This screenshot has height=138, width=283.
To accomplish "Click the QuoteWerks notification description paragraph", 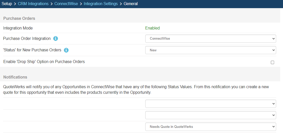I will [x=136, y=90].
